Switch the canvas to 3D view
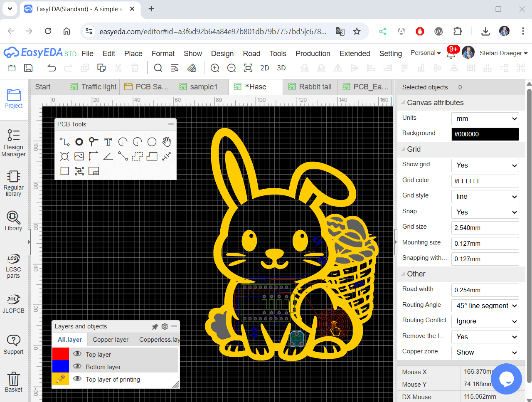532x402 pixels. [281, 67]
